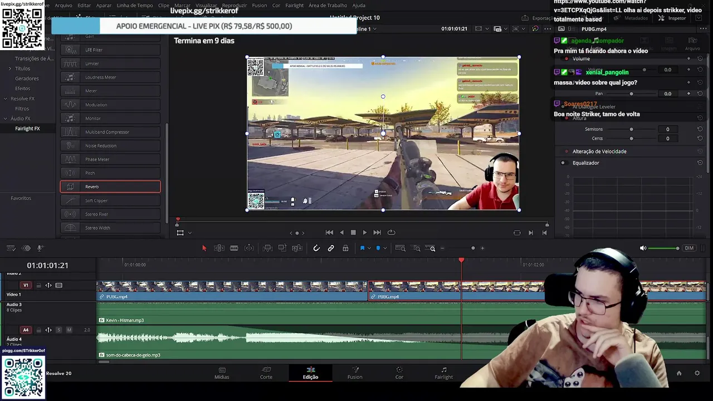Click the Flag icon in timeline toolbar

tap(362, 248)
